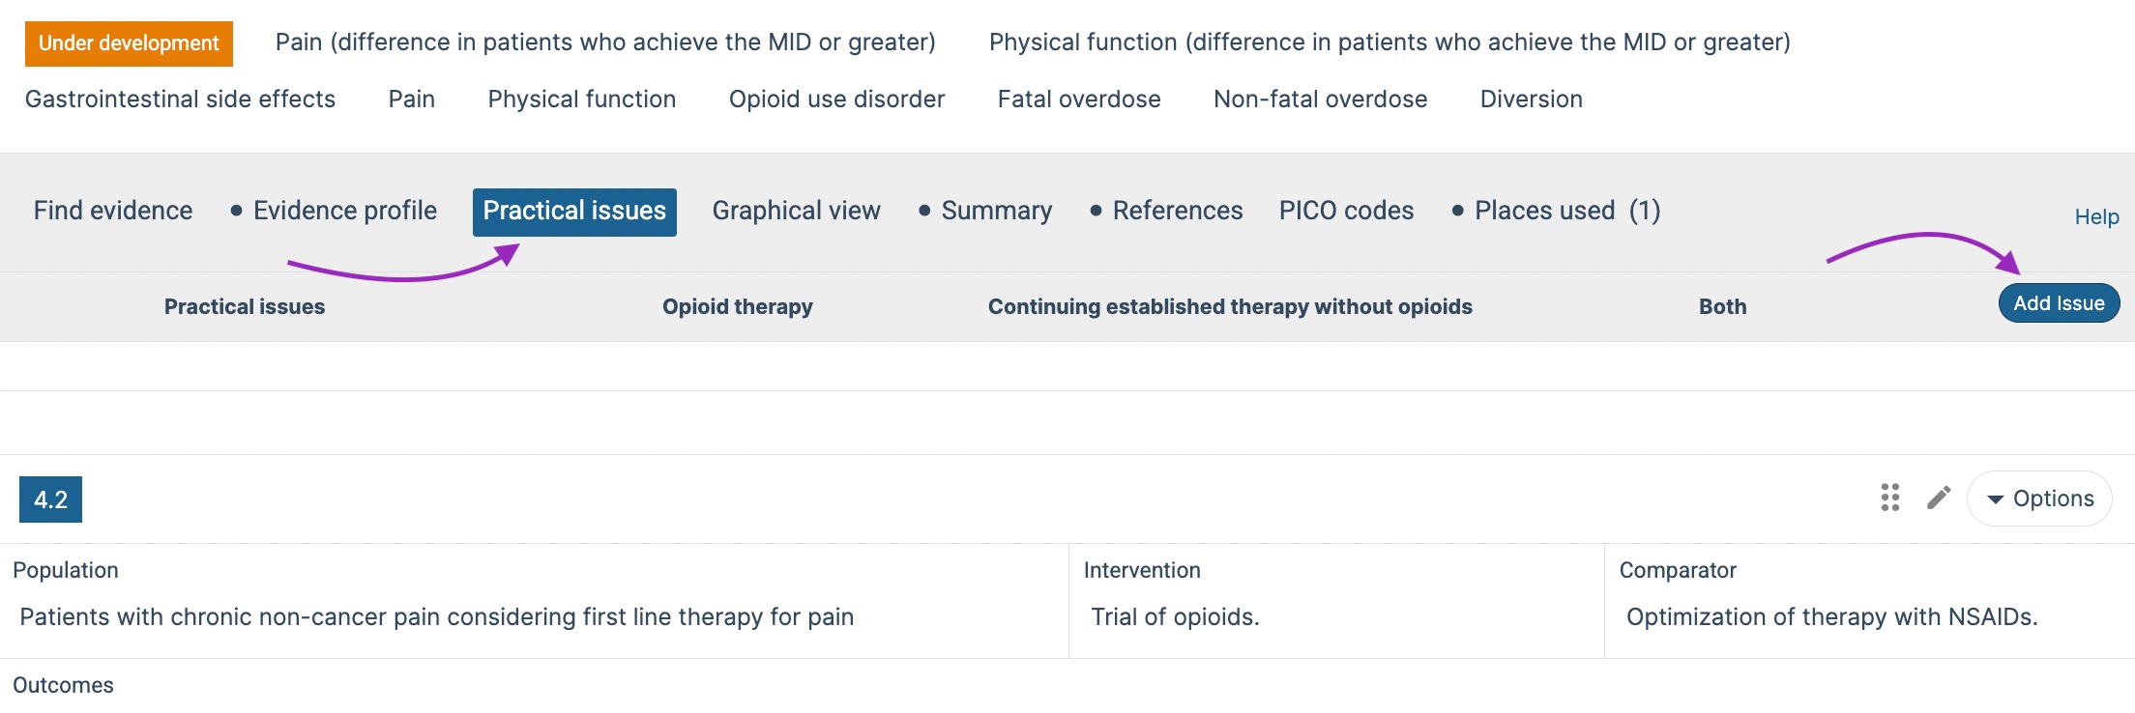Open the Help link

[x=2096, y=216]
